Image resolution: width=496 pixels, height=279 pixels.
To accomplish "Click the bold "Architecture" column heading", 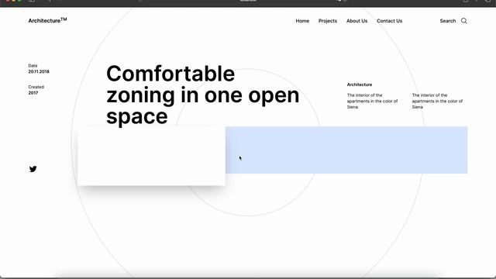I will click(360, 84).
